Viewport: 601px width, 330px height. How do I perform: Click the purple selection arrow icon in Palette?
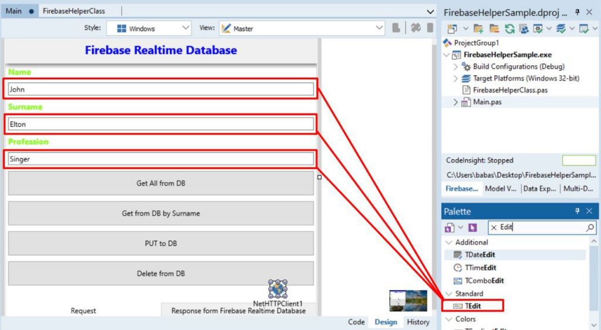(472, 228)
